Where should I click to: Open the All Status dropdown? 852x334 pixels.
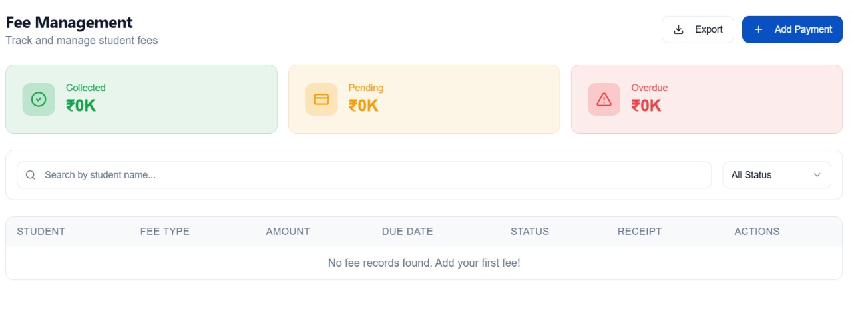[776, 175]
